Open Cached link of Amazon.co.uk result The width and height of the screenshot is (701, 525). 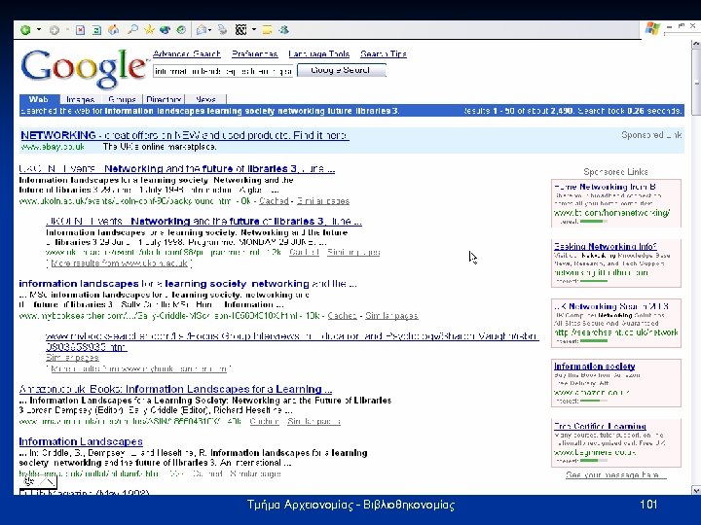264,421
